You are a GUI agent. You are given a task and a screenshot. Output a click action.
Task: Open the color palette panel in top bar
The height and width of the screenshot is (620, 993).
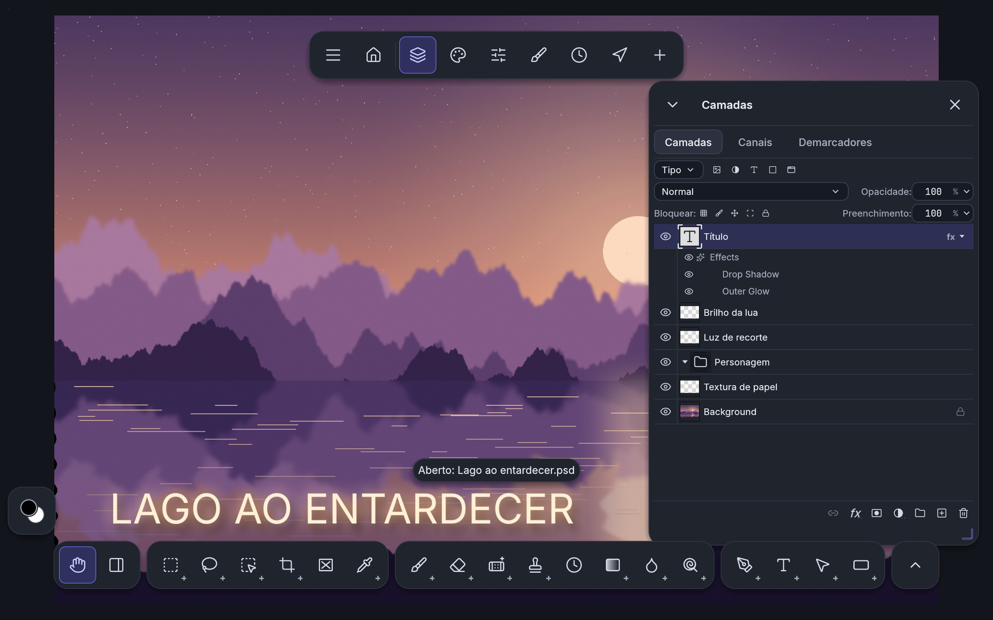tap(458, 55)
